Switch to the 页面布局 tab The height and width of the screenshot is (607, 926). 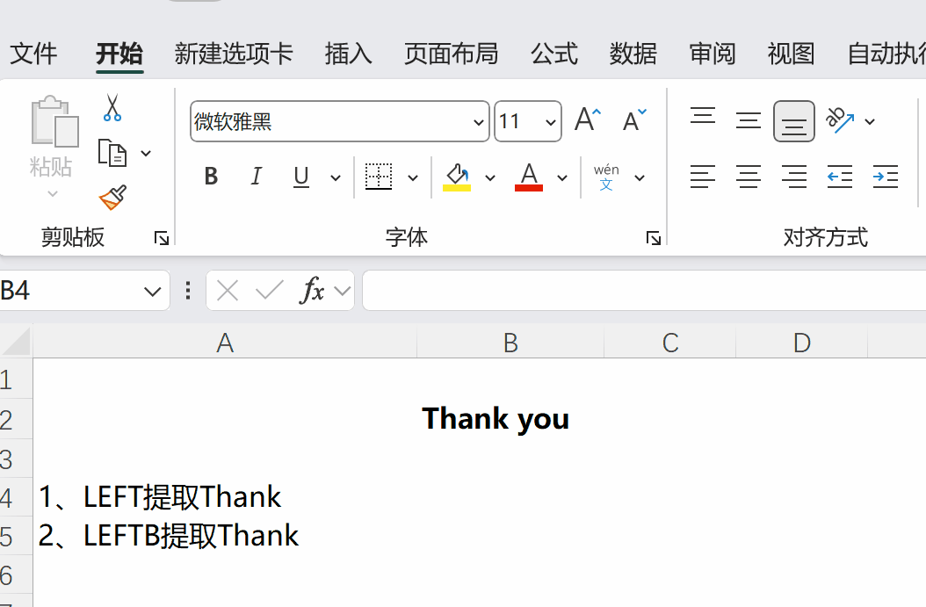coord(452,54)
